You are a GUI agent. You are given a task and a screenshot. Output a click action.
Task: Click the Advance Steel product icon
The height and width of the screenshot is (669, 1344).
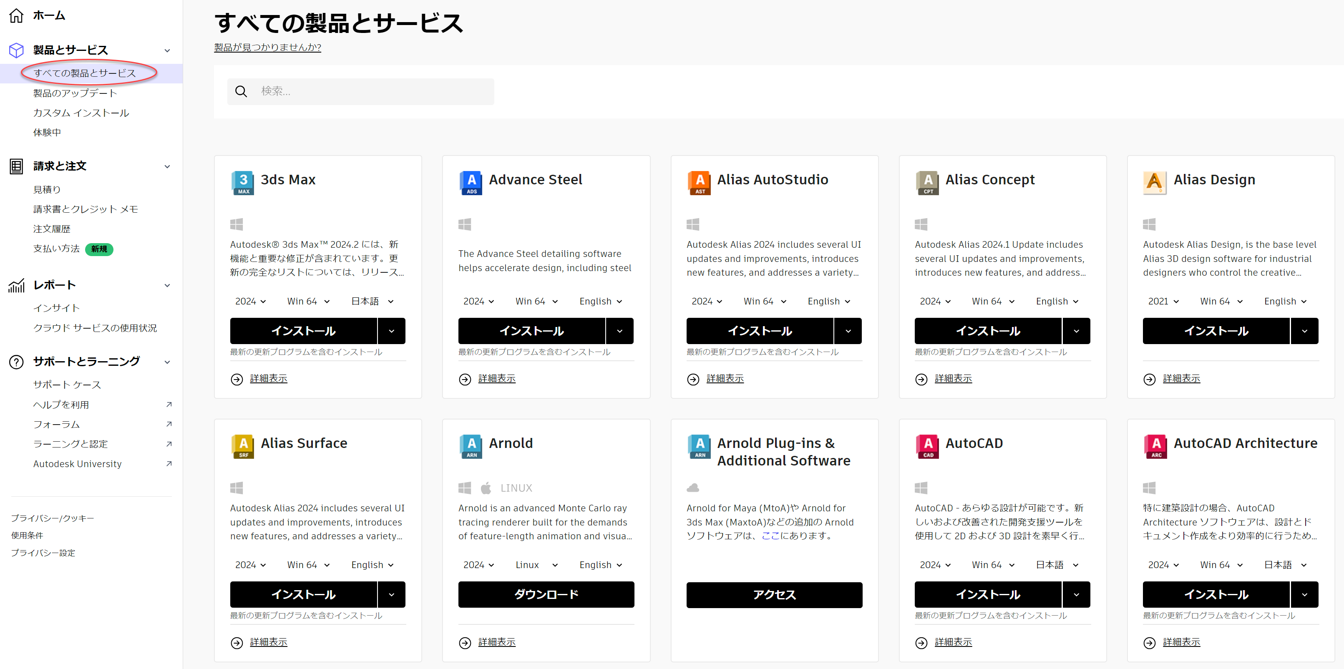471,183
